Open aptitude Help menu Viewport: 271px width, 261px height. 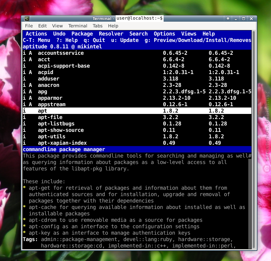tap(209, 33)
